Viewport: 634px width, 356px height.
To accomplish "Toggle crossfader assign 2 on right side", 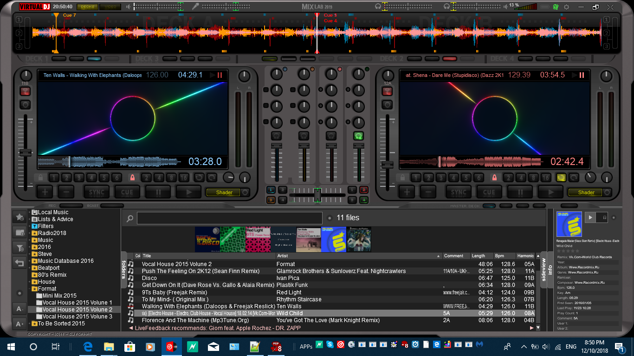I will click(364, 190).
